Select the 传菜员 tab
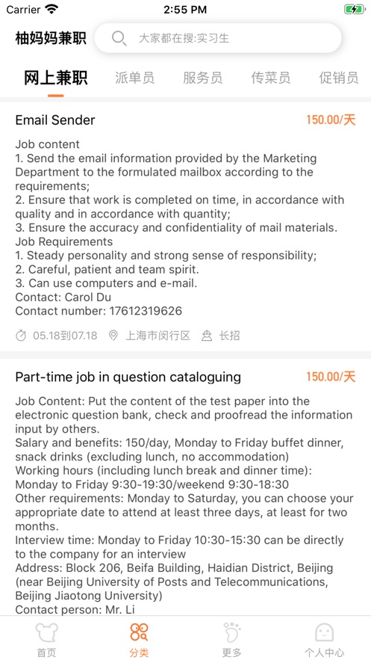The height and width of the screenshot is (660, 371). pos(270,78)
